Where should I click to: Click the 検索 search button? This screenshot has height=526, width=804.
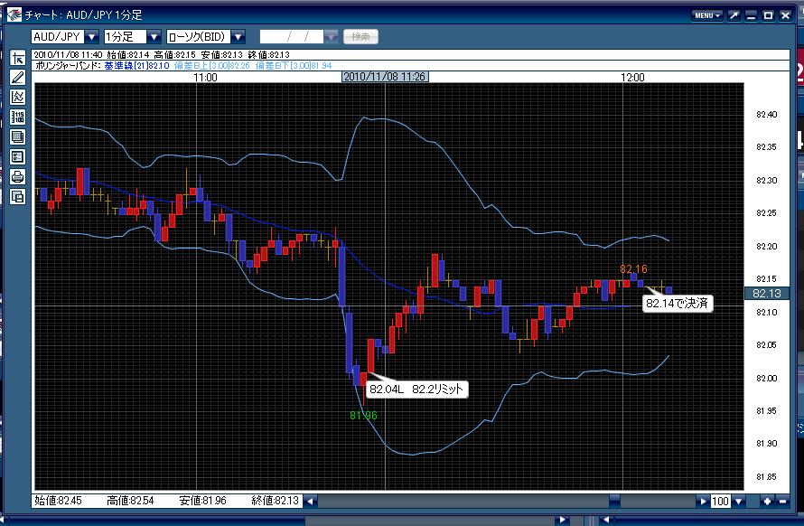[361, 36]
